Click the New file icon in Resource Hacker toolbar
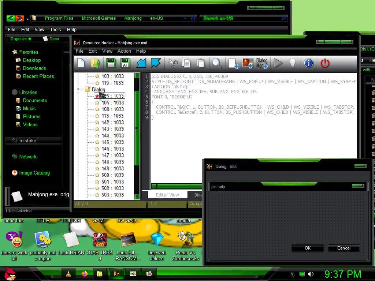 81,63
